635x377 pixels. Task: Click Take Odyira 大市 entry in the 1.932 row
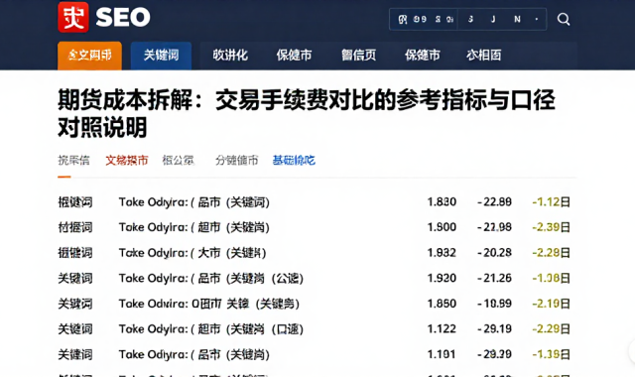(192, 253)
